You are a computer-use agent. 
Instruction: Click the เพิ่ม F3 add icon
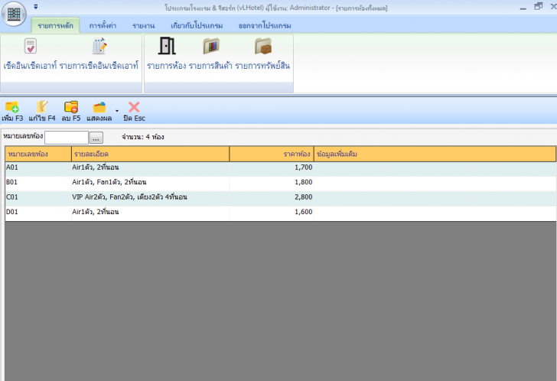[12, 107]
